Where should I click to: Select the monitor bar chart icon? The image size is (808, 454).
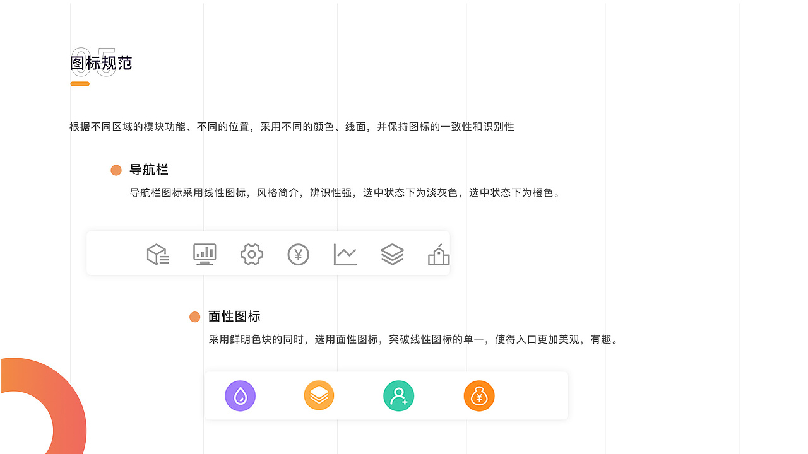pos(205,254)
